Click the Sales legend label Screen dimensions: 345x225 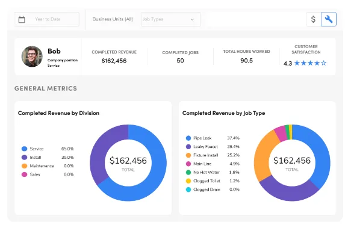(x=35, y=174)
